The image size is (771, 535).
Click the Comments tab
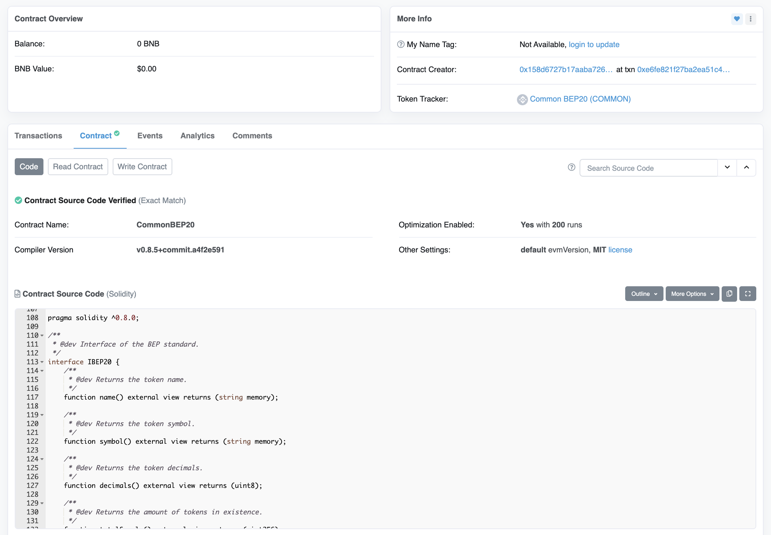pyautogui.click(x=252, y=135)
